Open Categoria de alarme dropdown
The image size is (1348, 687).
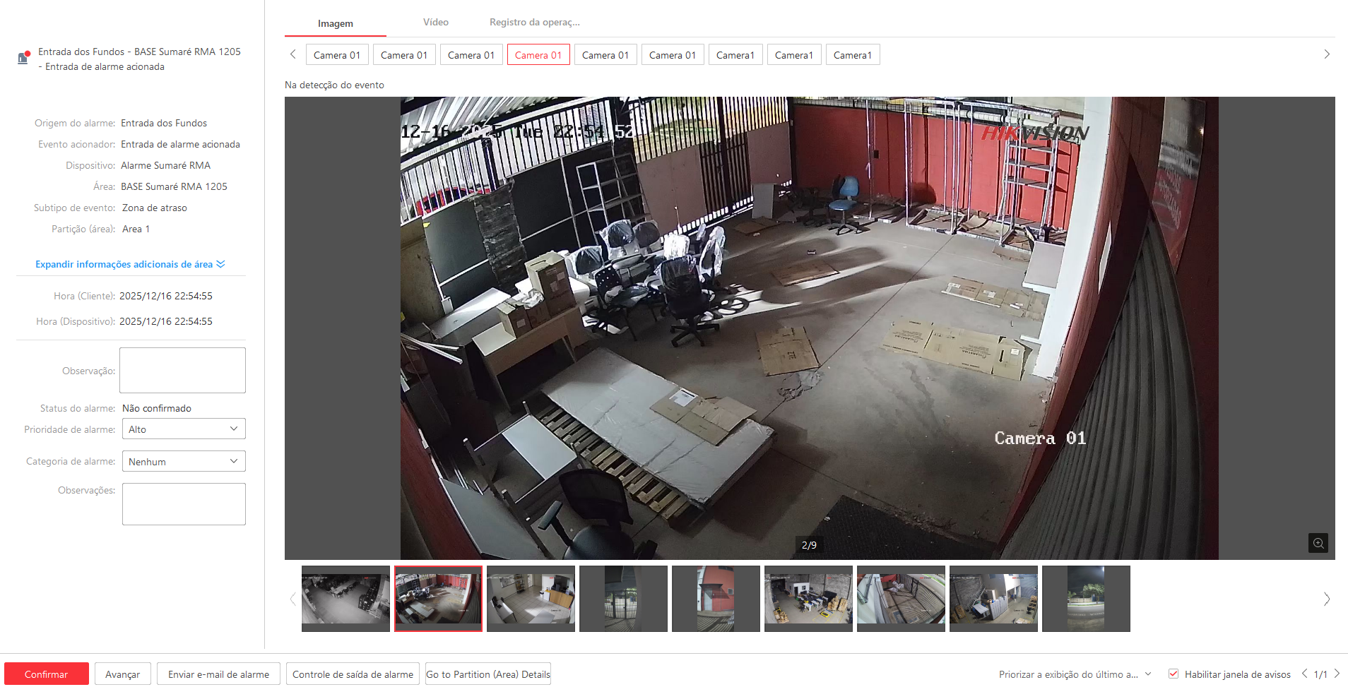tap(184, 462)
